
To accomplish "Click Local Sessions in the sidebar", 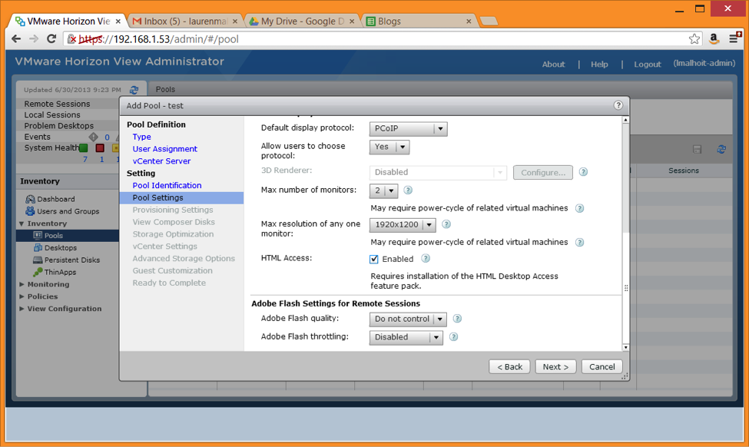I will click(52, 115).
